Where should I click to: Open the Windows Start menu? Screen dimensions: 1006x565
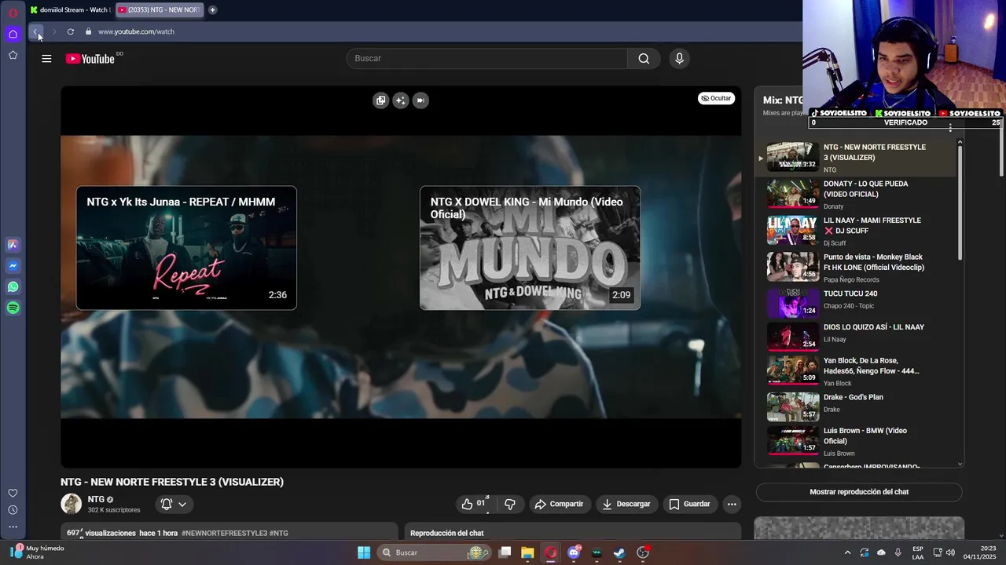tap(364, 552)
